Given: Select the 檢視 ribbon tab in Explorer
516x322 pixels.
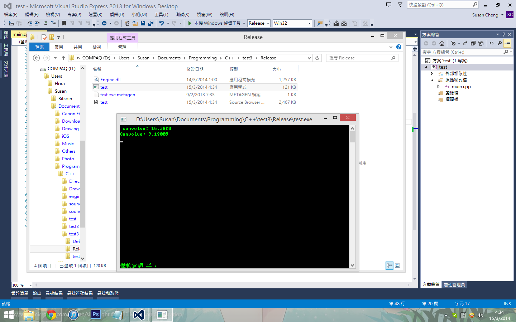Looking at the screenshot, I should point(97,47).
